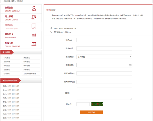The height and width of the screenshot is (121, 153).
Task: Click the order inquiry magnifier icon
Action: pyautogui.click(x=34, y=26)
